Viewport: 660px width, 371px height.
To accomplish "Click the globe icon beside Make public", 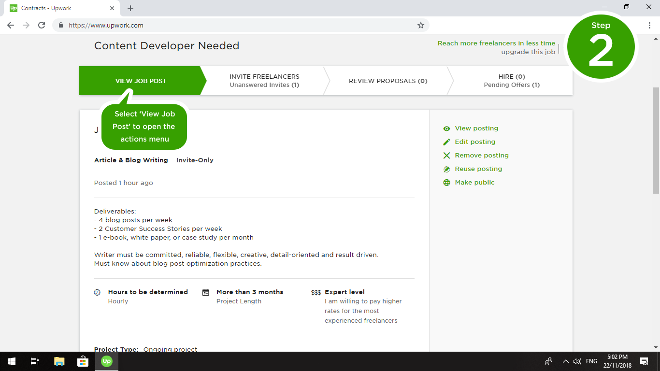I will tap(446, 183).
